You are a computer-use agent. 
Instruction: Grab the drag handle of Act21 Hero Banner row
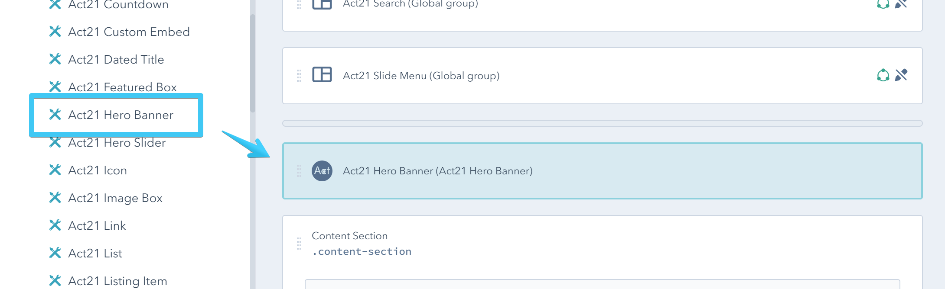point(299,171)
